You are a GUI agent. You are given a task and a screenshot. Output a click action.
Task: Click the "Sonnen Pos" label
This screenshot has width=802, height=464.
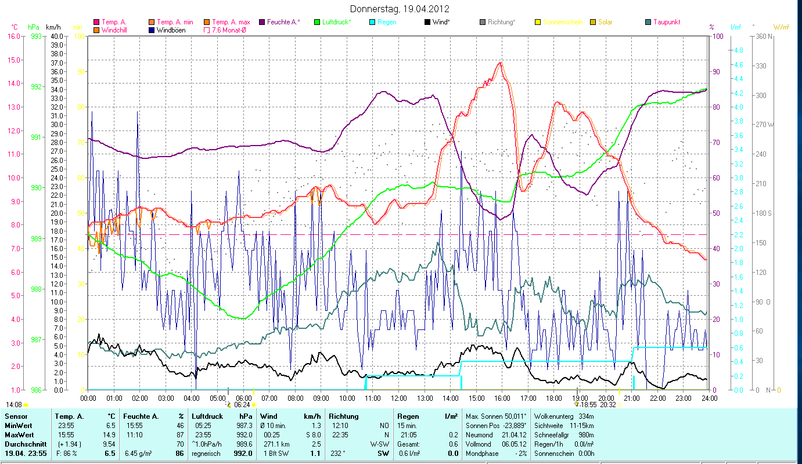pos(481,426)
